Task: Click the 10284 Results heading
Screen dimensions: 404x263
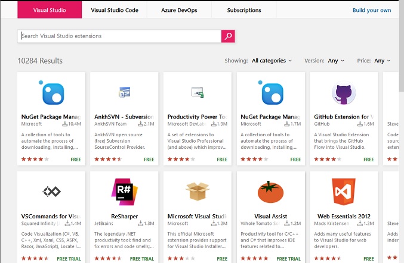Action: click(x=40, y=61)
